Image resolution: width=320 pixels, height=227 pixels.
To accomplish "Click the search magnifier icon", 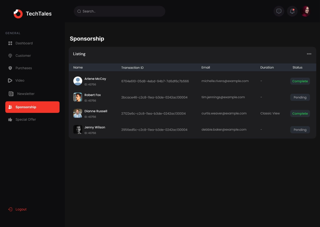I will [79, 12].
